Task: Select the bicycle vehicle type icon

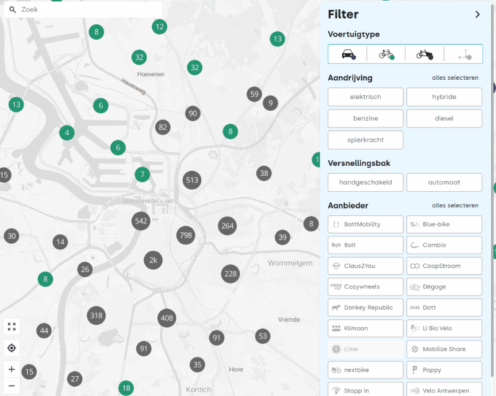Action: 386,54
